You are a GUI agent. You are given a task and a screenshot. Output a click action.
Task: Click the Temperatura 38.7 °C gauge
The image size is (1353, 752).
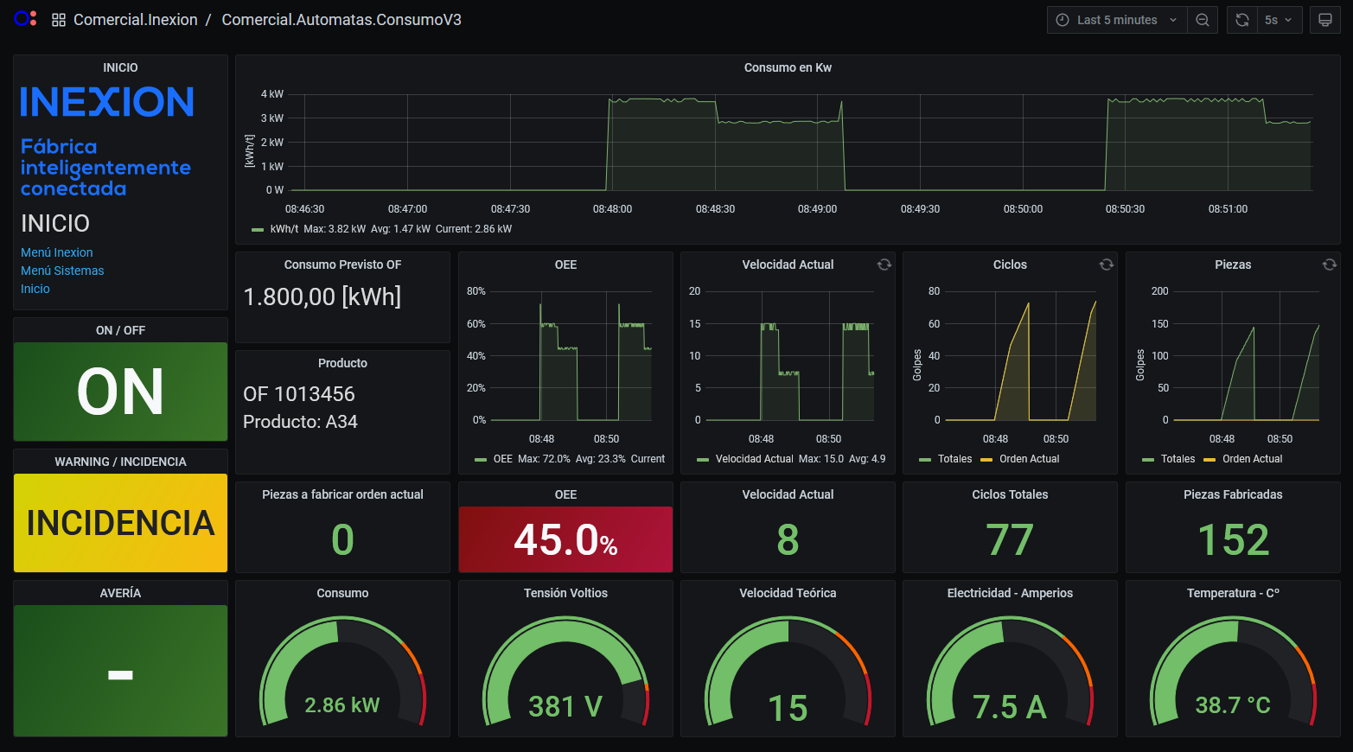point(1233,672)
